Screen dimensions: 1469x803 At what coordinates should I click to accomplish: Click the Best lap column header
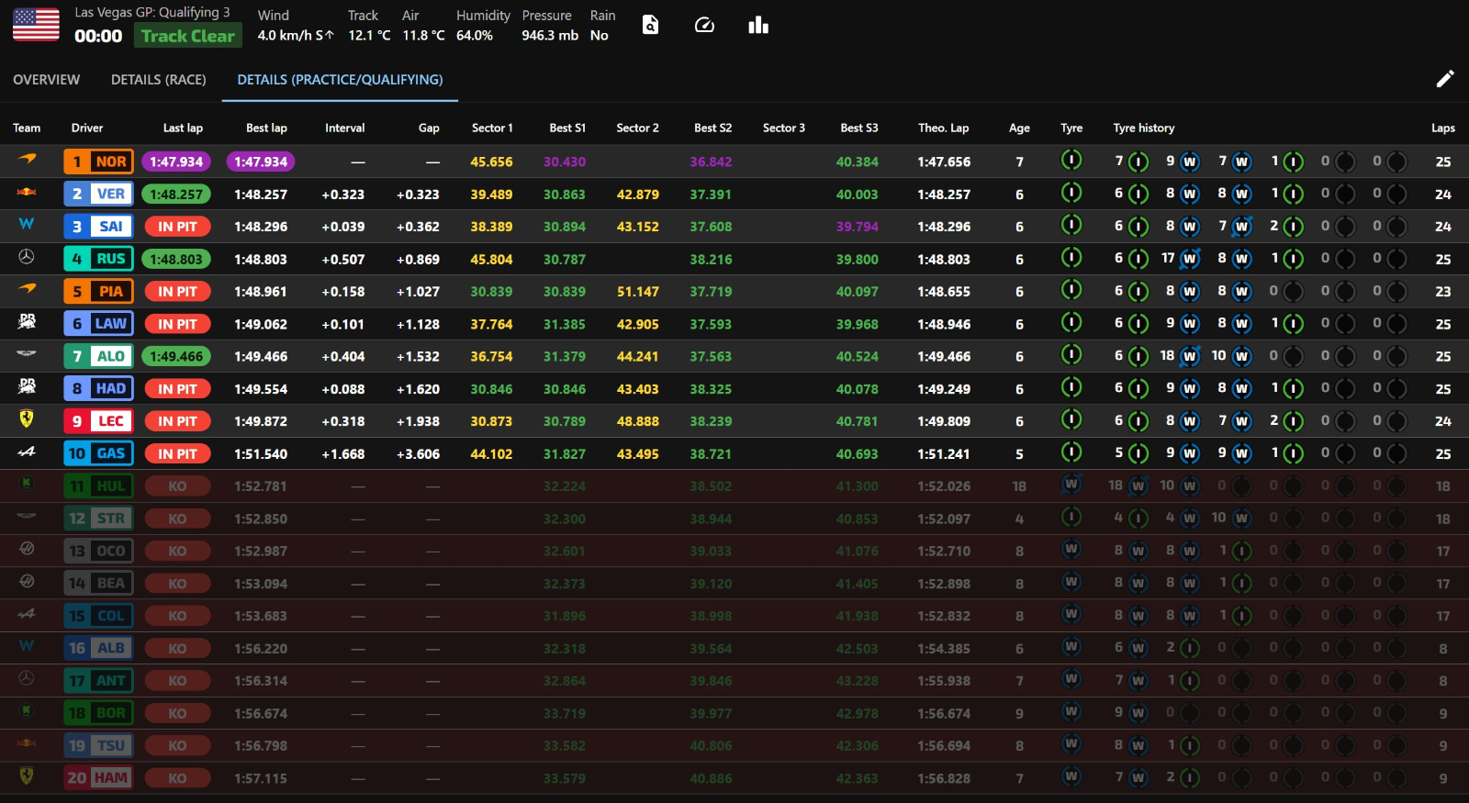point(266,128)
